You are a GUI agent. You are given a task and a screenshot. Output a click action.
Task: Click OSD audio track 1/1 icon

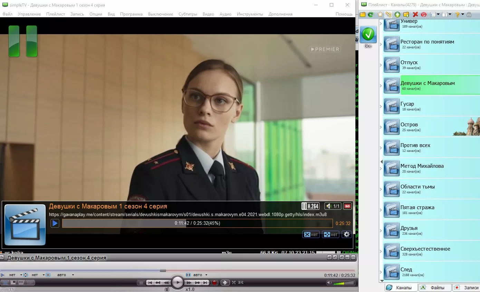coord(333,206)
